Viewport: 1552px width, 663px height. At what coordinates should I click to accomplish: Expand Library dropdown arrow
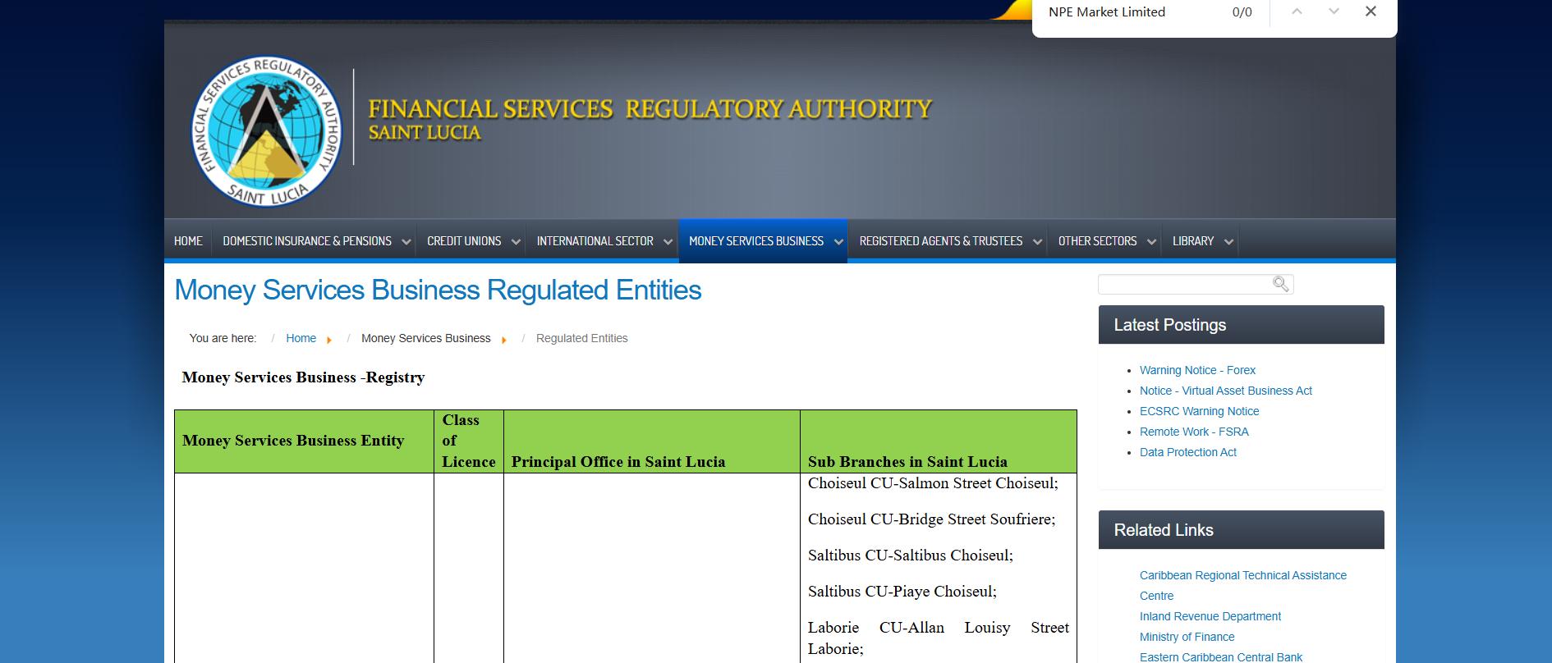tap(1228, 242)
